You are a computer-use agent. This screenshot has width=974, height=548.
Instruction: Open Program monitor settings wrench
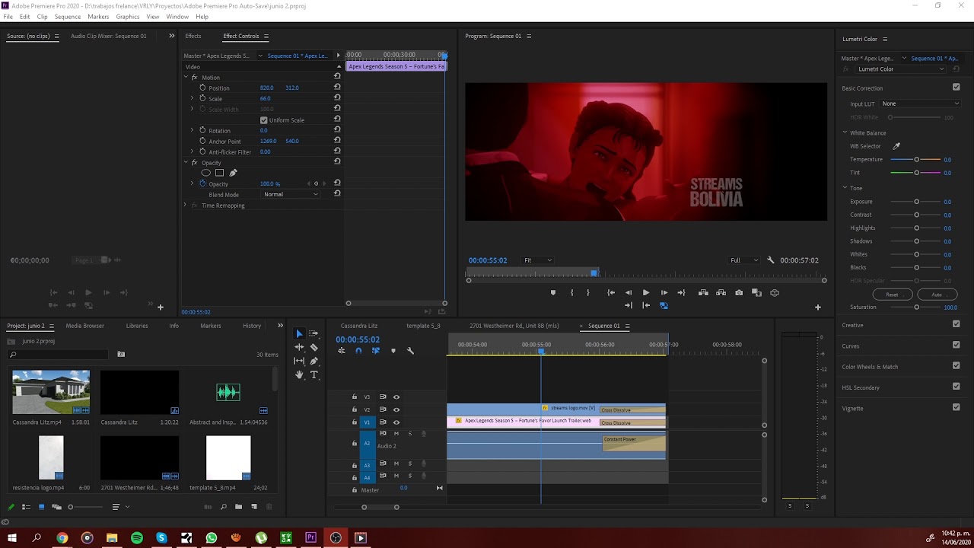tap(770, 260)
